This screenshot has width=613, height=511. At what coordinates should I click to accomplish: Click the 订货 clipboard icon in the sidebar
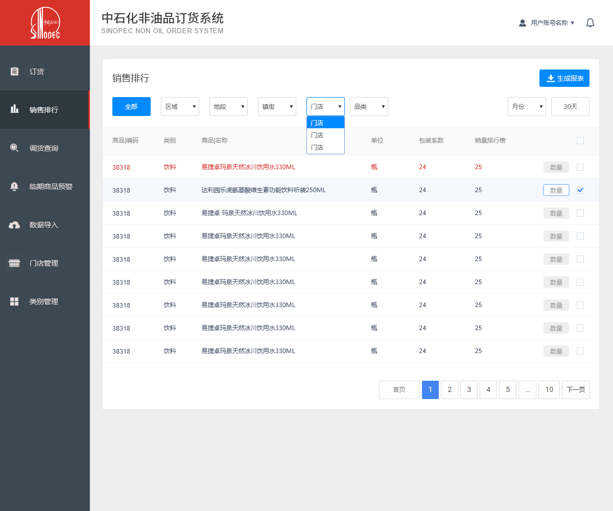pos(14,71)
